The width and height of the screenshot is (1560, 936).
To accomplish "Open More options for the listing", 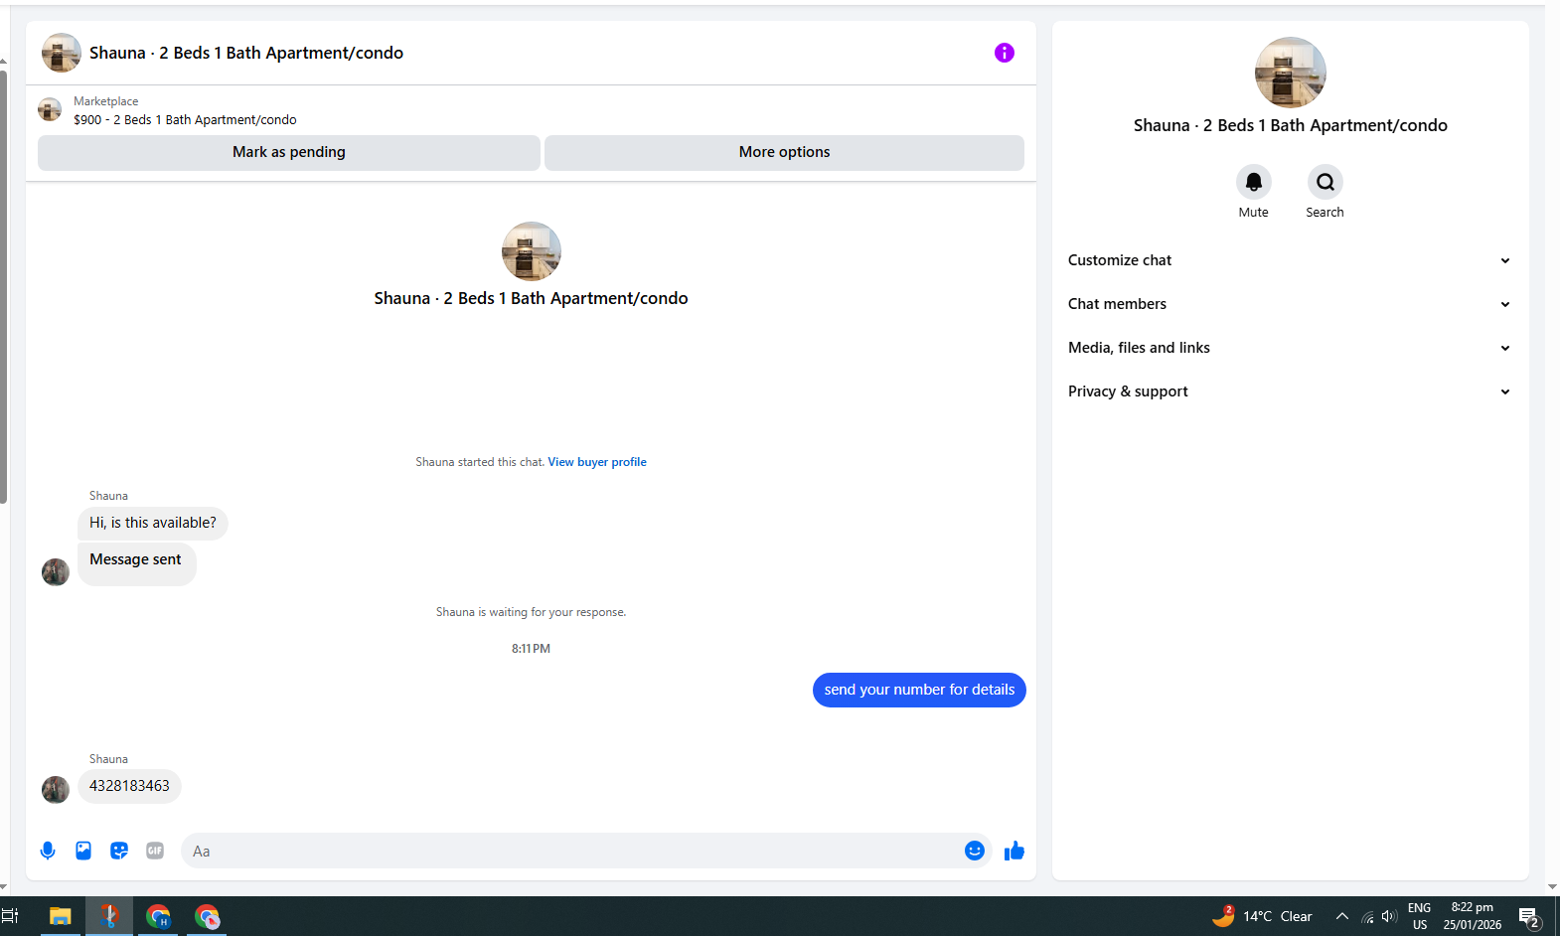I will (784, 152).
